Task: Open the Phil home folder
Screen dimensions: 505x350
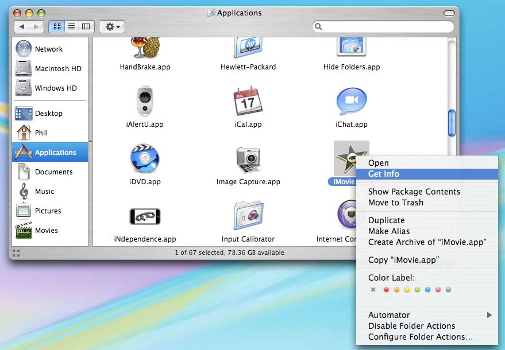Action: tap(50, 133)
